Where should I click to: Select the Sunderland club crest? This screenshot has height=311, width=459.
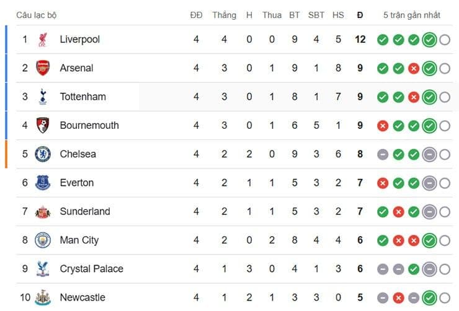(43, 211)
